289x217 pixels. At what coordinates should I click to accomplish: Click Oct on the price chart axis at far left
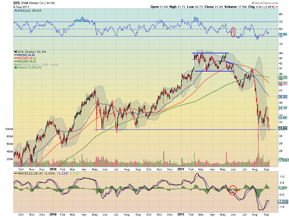coord(21,169)
